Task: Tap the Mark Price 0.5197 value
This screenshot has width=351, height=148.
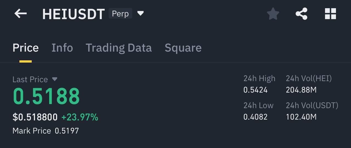Action: click(x=67, y=131)
